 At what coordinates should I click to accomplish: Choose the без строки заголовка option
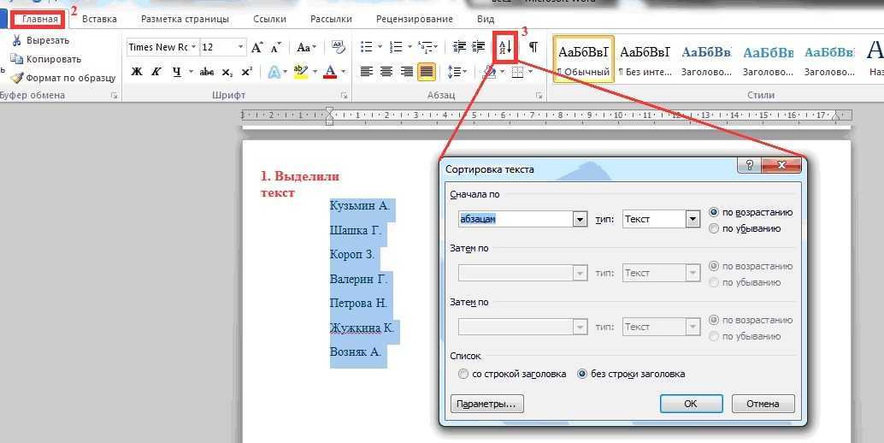(x=582, y=374)
